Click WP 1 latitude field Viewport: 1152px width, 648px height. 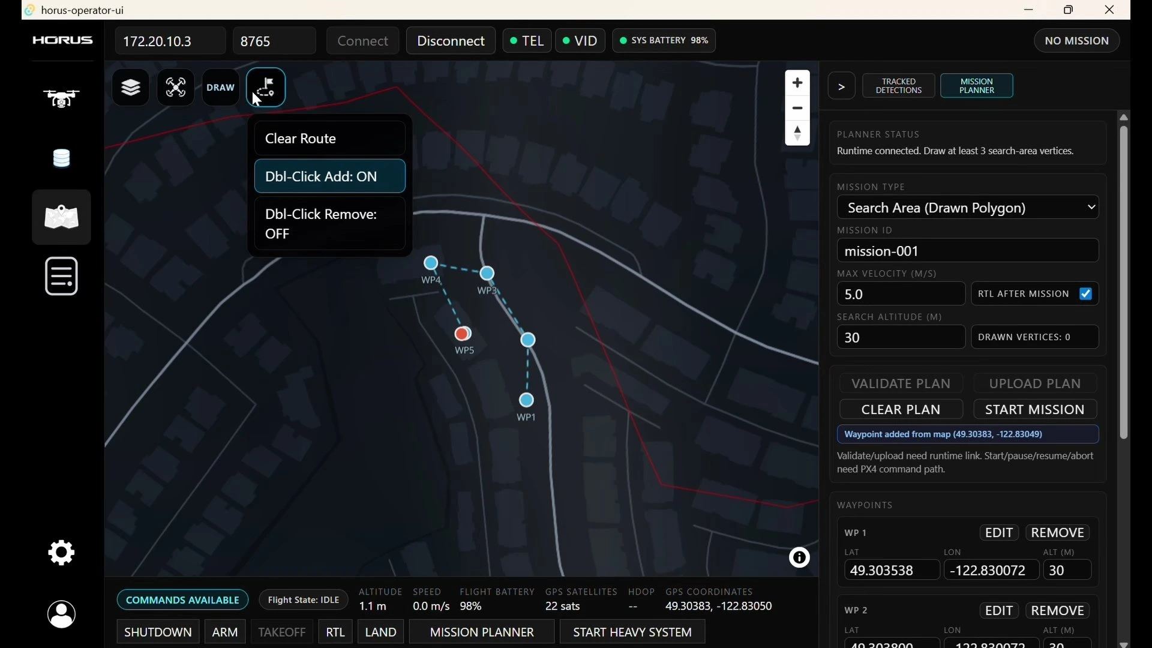tap(892, 570)
